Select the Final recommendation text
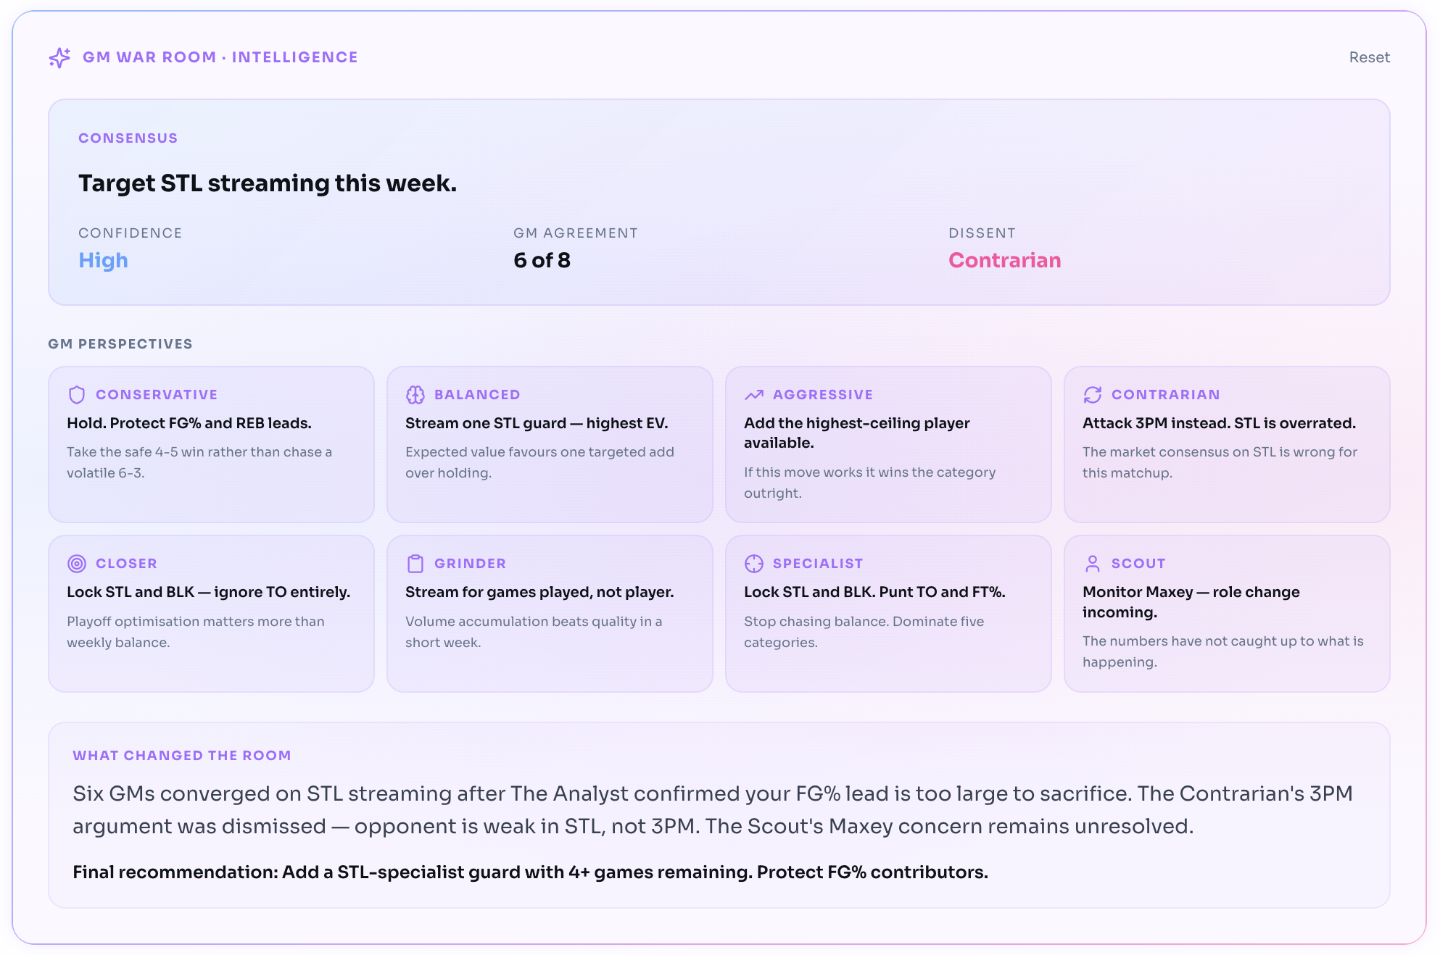The height and width of the screenshot is (955, 1440). (x=530, y=872)
